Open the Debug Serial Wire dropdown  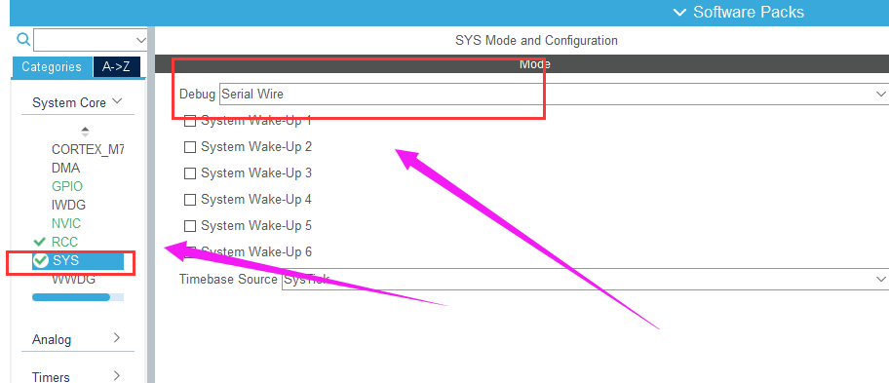(554, 95)
